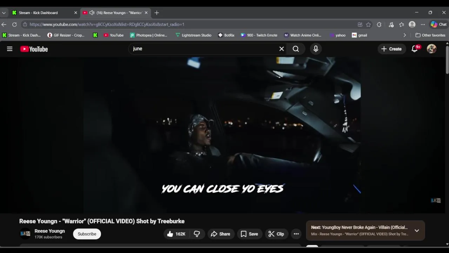Start voice search with the microphone
This screenshot has height=253, width=449.
coord(316,49)
